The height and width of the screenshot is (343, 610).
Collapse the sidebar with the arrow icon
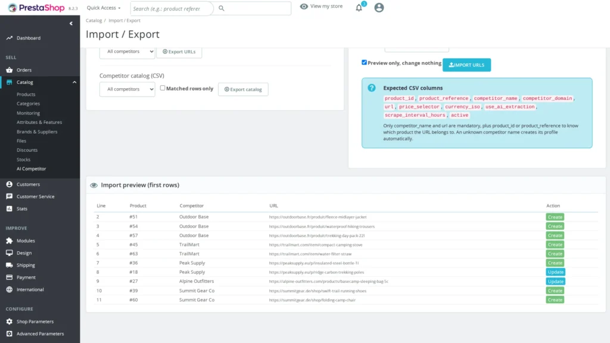(x=71, y=23)
